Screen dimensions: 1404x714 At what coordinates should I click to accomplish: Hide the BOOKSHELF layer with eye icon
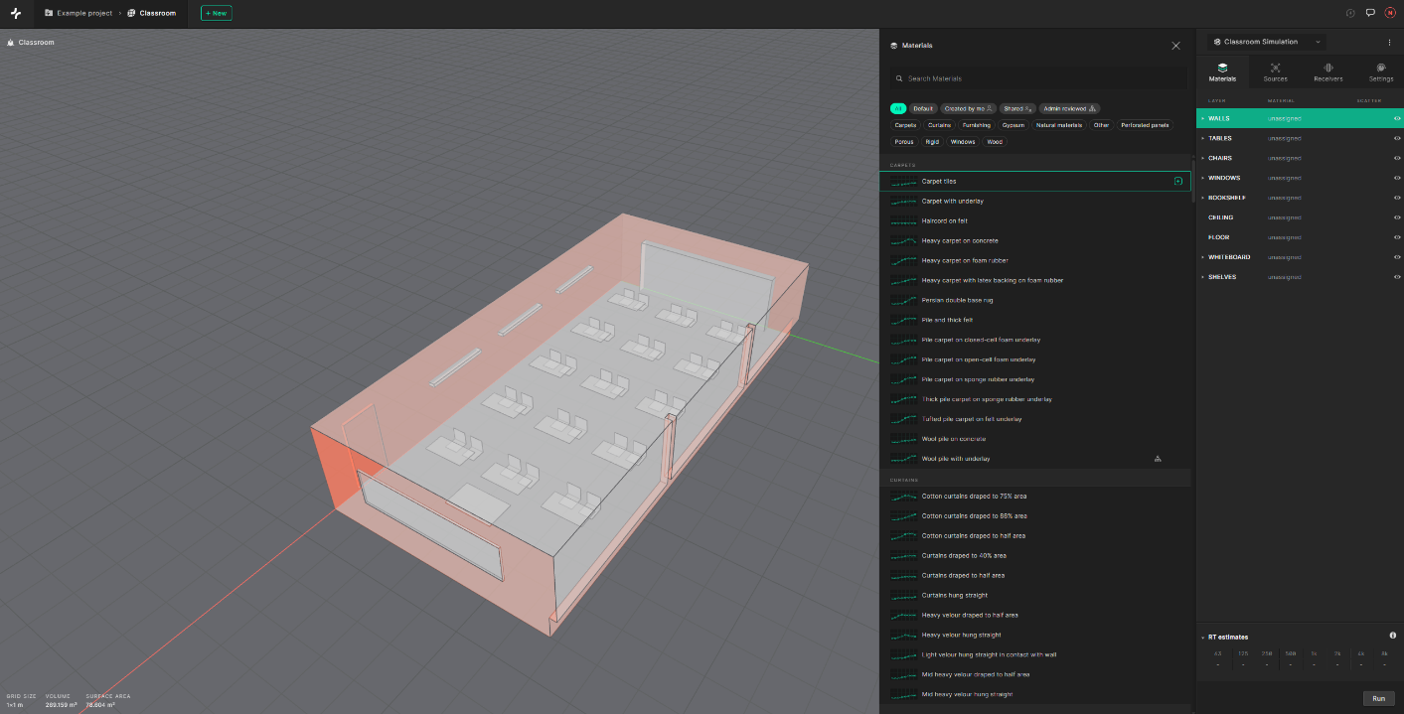[x=1397, y=198]
